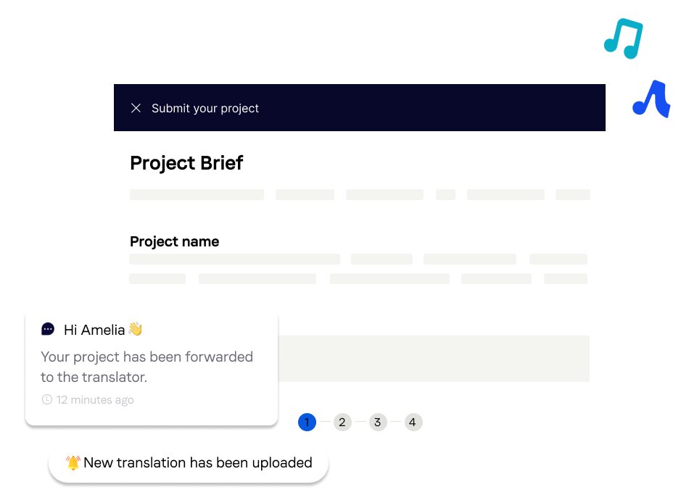Open the New translation has been uploaded notification

click(x=197, y=462)
